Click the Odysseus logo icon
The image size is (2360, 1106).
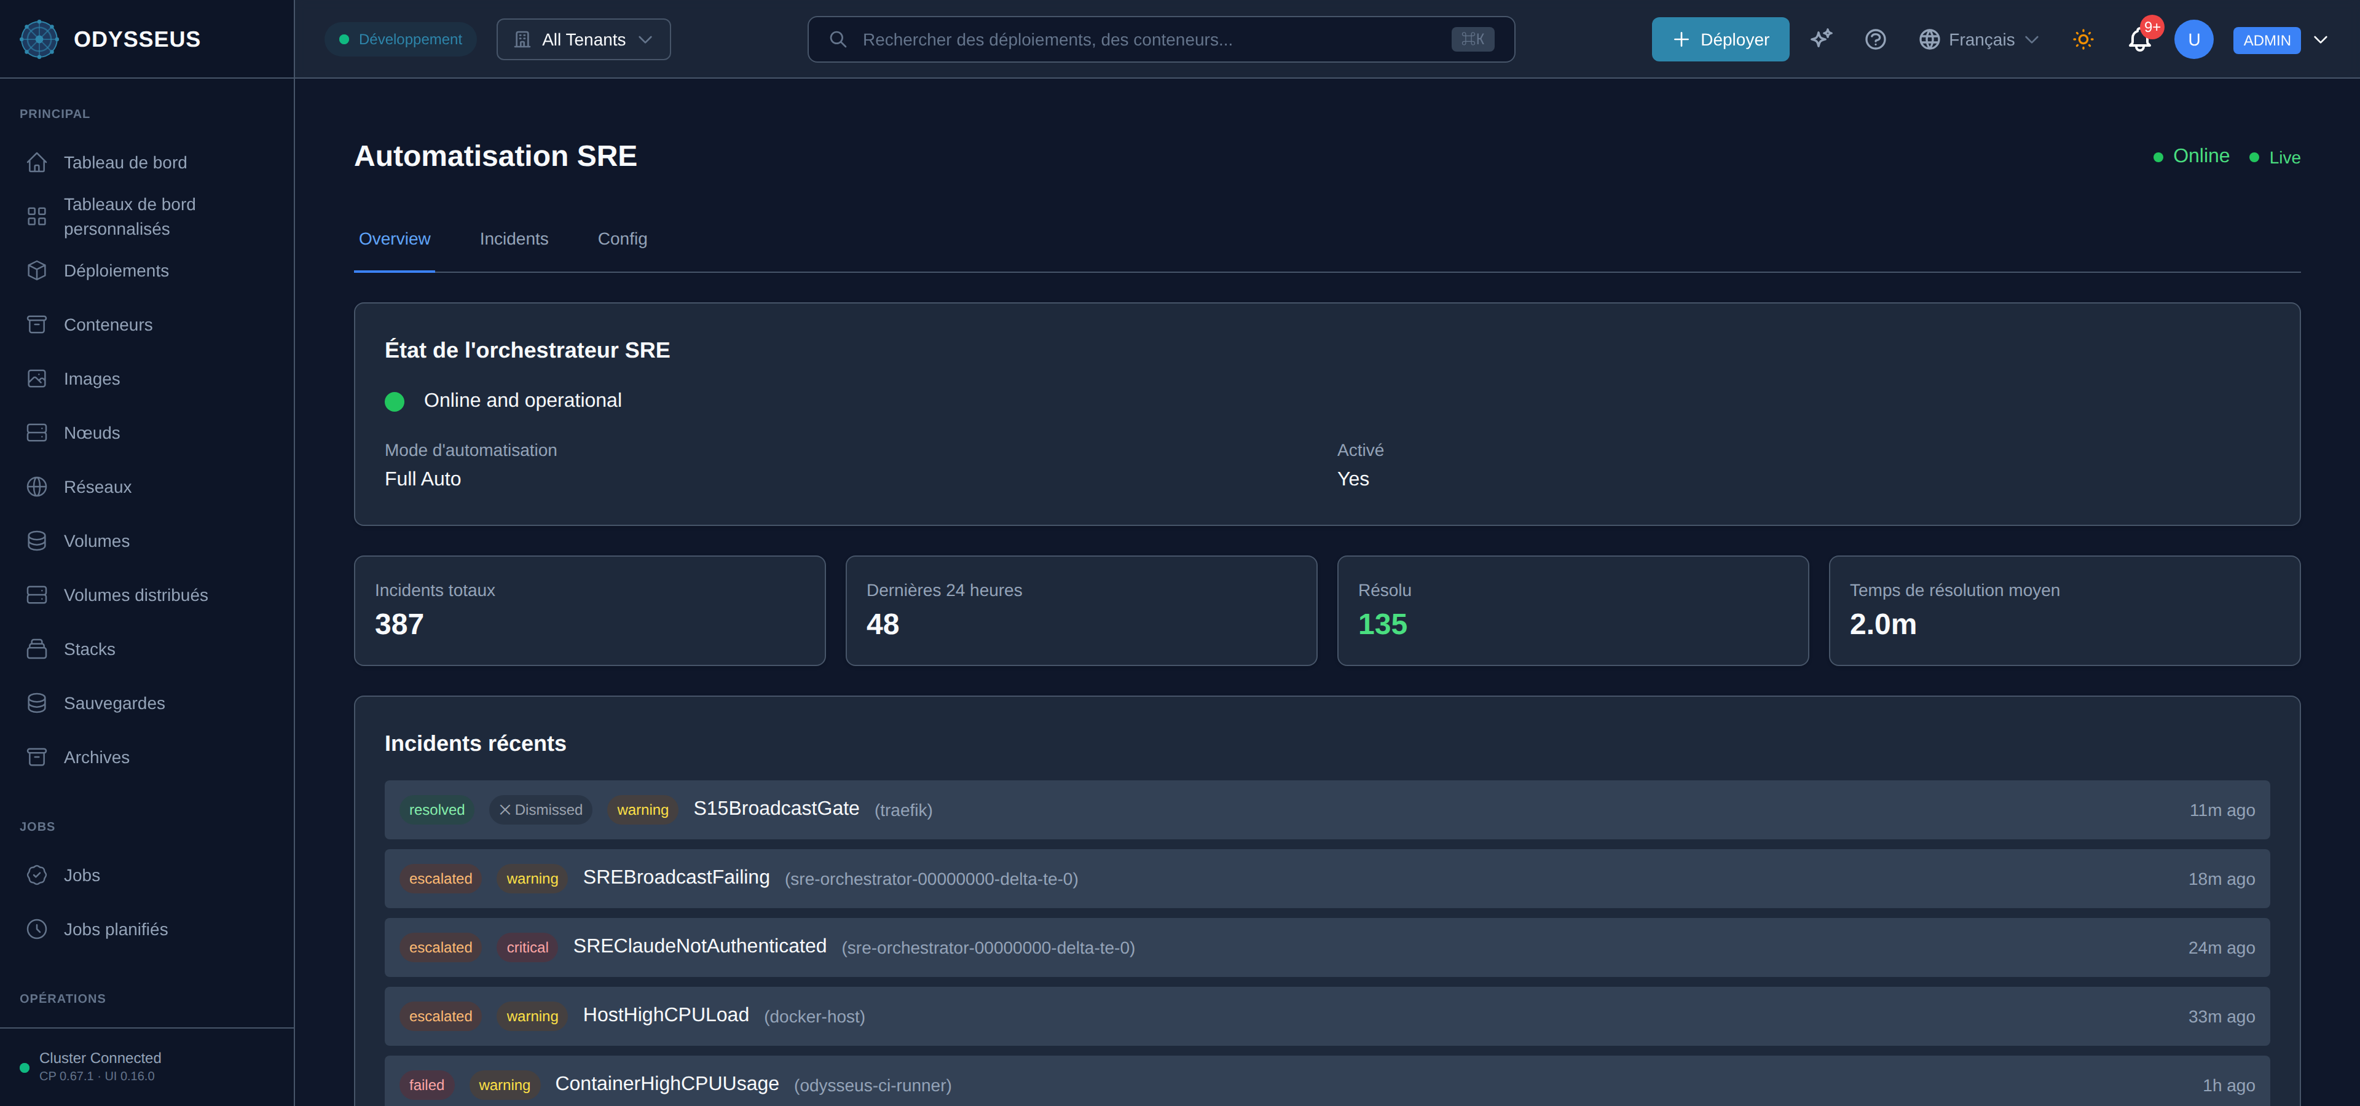click(39, 39)
